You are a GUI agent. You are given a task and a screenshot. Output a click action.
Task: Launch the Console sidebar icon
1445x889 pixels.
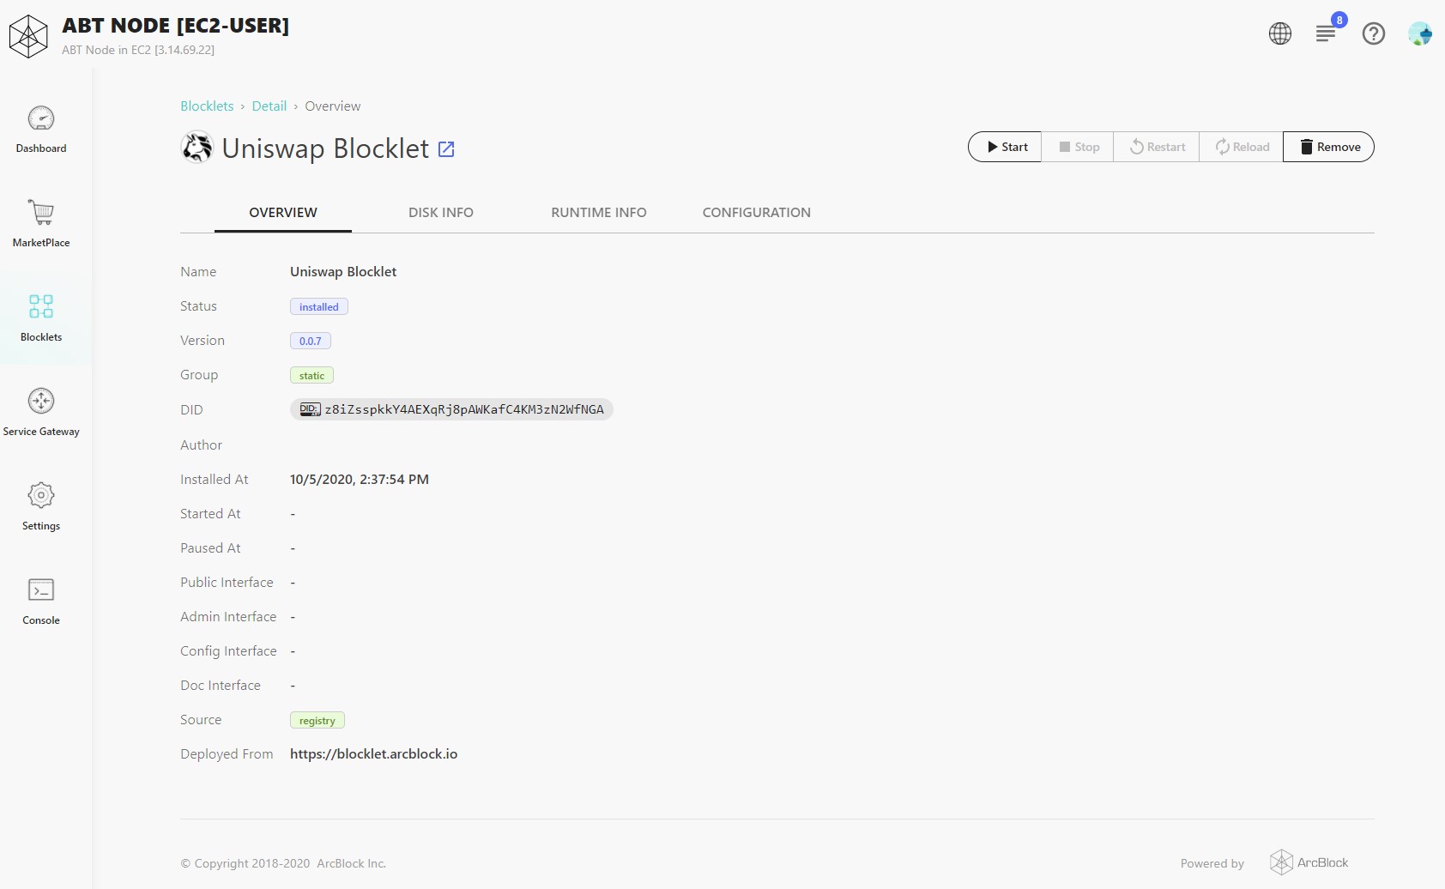(x=41, y=590)
